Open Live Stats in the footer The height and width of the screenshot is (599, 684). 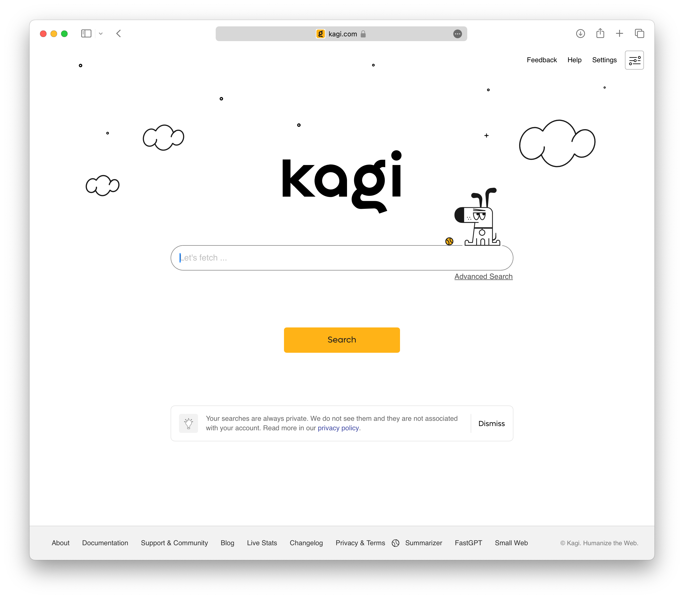coord(262,543)
